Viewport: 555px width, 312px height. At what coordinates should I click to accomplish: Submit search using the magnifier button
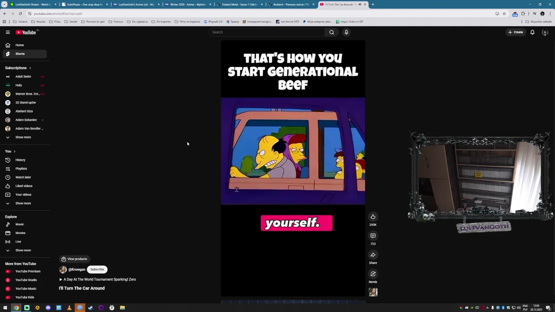(332, 32)
